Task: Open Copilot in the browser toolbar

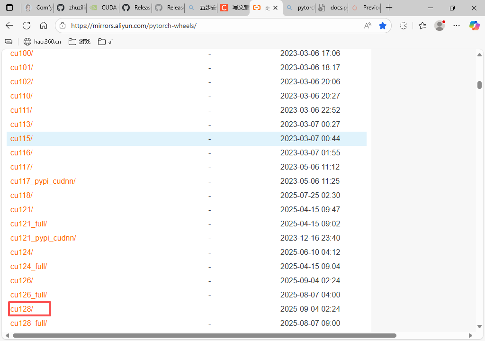Action: (x=475, y=26)
